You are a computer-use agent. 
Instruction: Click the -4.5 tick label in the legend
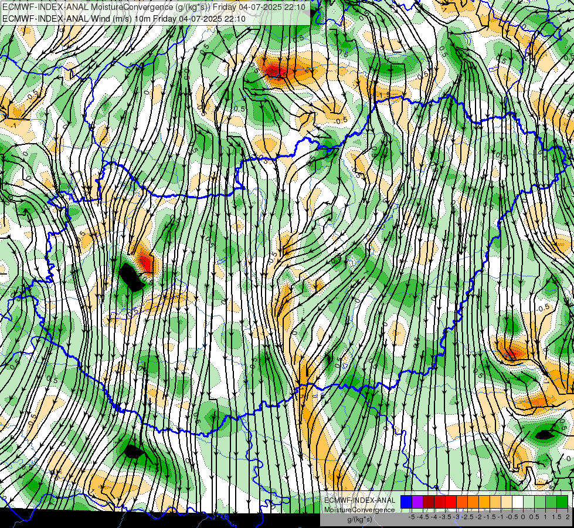pyautogui.click(x=423, y=517)
